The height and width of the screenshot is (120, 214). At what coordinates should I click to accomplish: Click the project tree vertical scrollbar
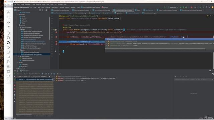(50, 29)
